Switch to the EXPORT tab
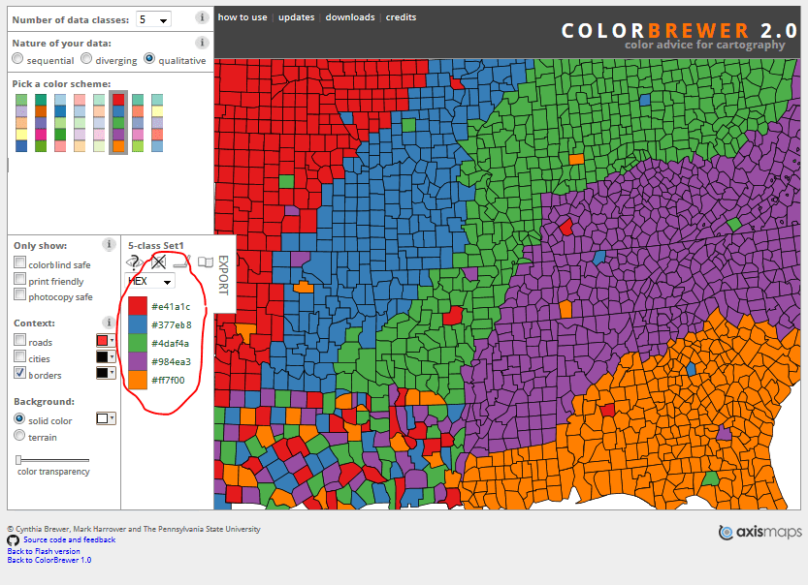Image resolution: width=808 pixels, height=585 pixels. pos(222,274)
